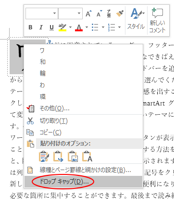The width and height of the screenshot is (174, 199).
Task: Apply bullet list formatting
Action: point(95,27)
